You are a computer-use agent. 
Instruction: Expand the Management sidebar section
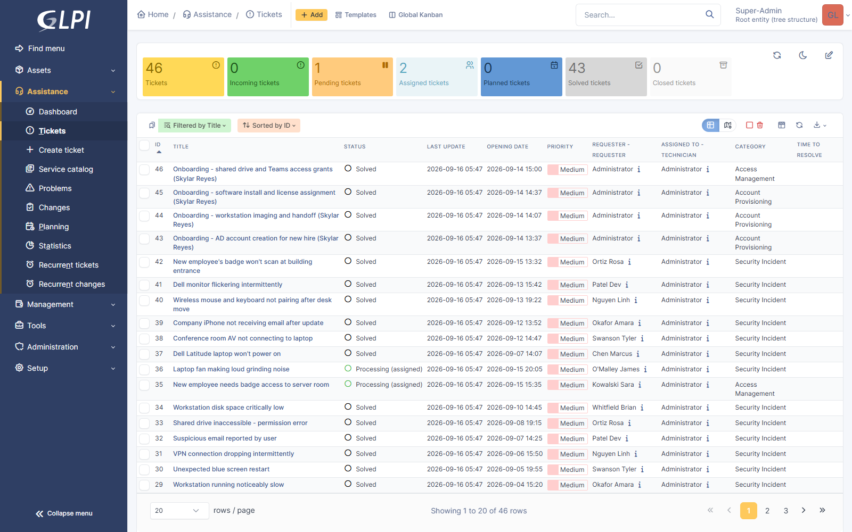point(64,304)
